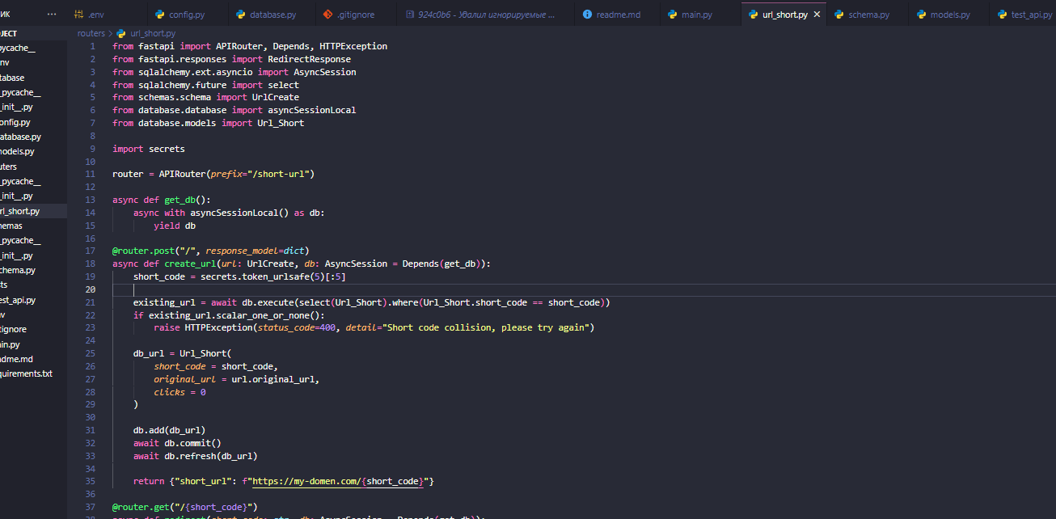Click the git icon on .gitignore tab
The width and height of the screenshot is (1056, 519).
pos(327,15)
